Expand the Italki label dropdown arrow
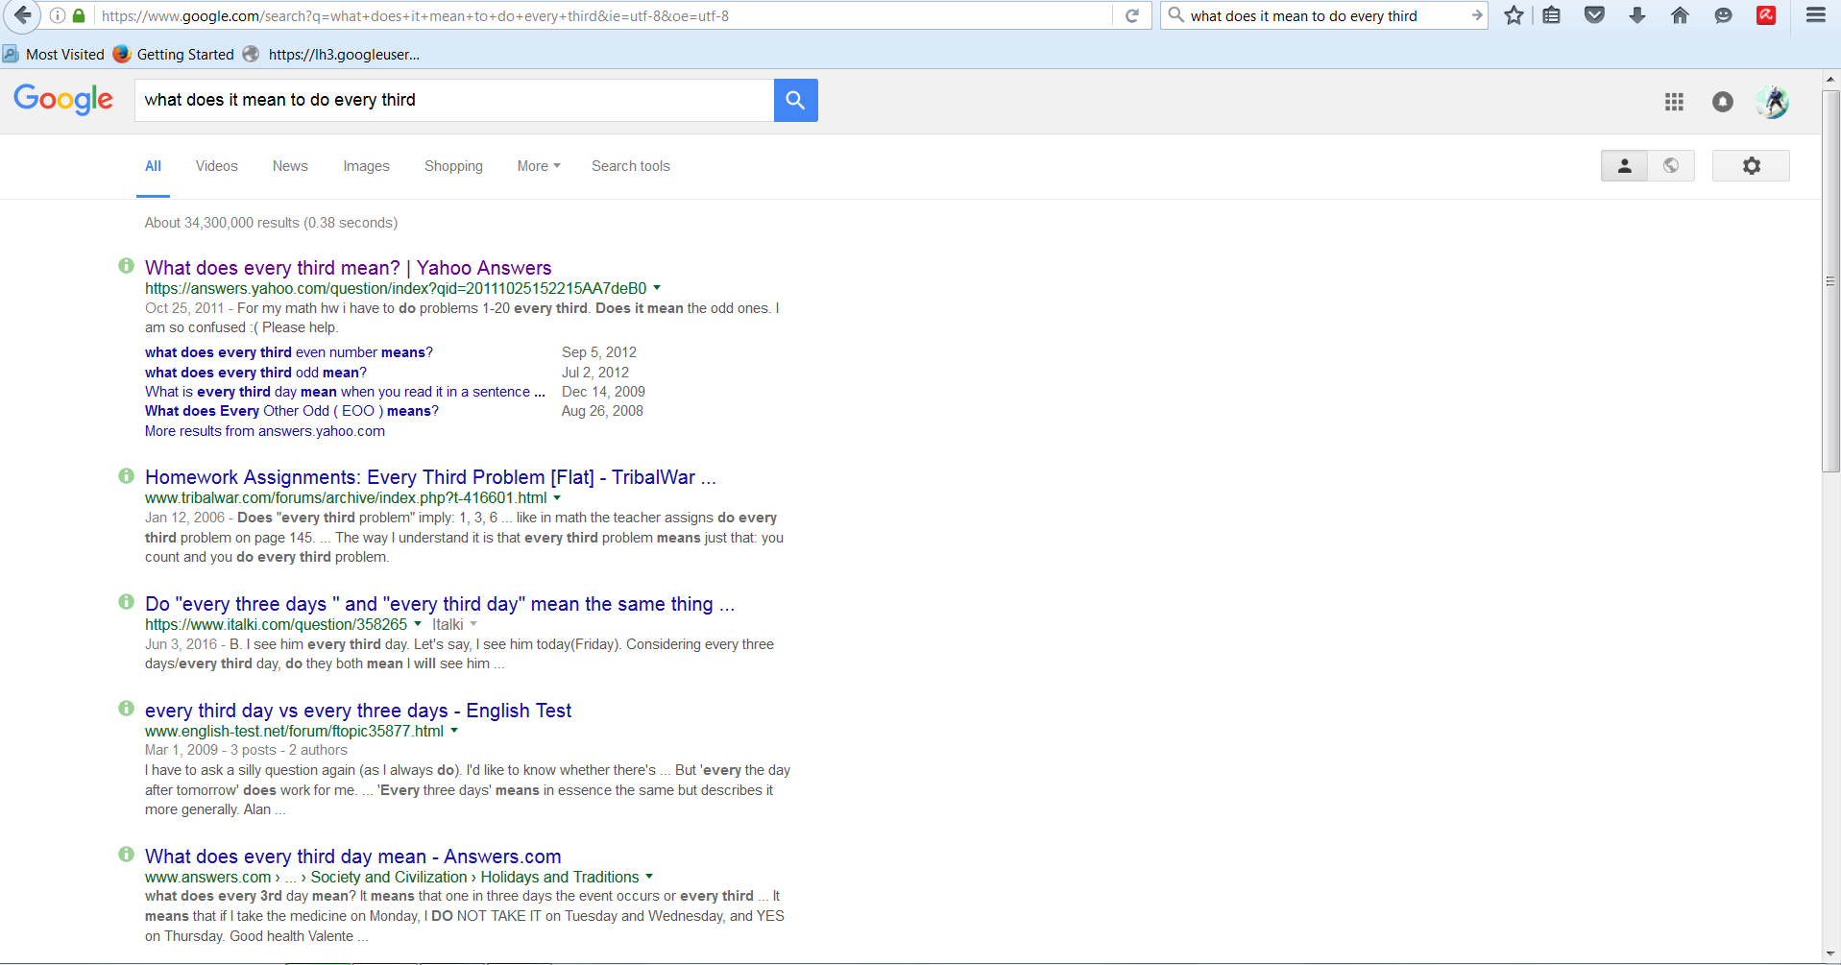 tap(473, 625)
